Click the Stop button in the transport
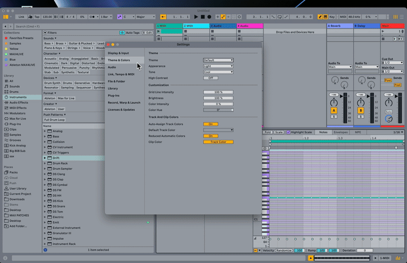Viewport: 407px width, 263px height. (202, 17)
